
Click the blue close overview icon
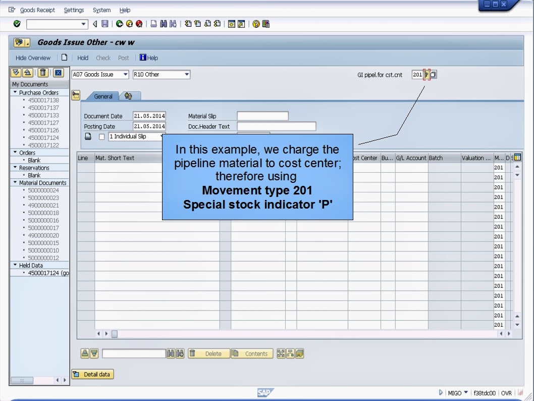pos(58,73)
